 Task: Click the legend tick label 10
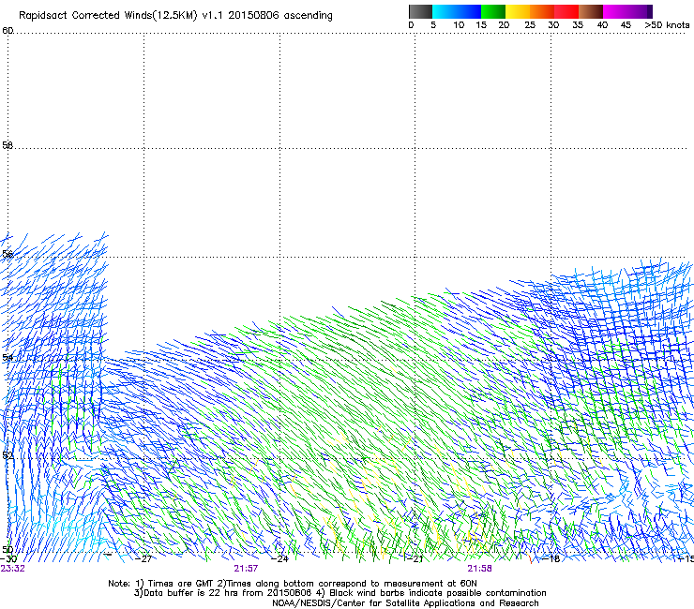coord(459,25)
